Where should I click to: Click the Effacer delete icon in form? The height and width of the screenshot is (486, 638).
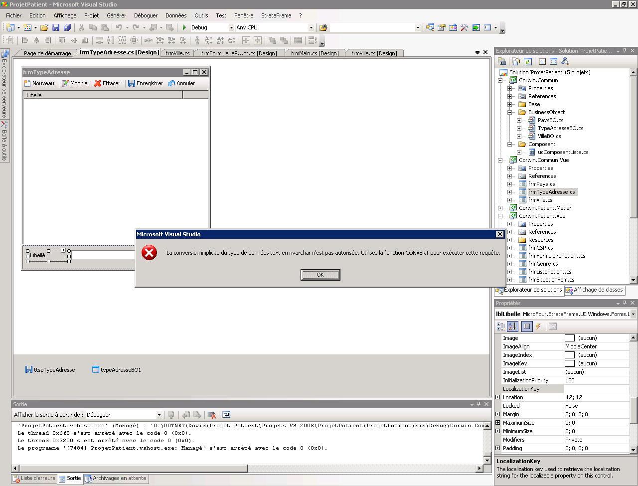(x=98, y=83)
